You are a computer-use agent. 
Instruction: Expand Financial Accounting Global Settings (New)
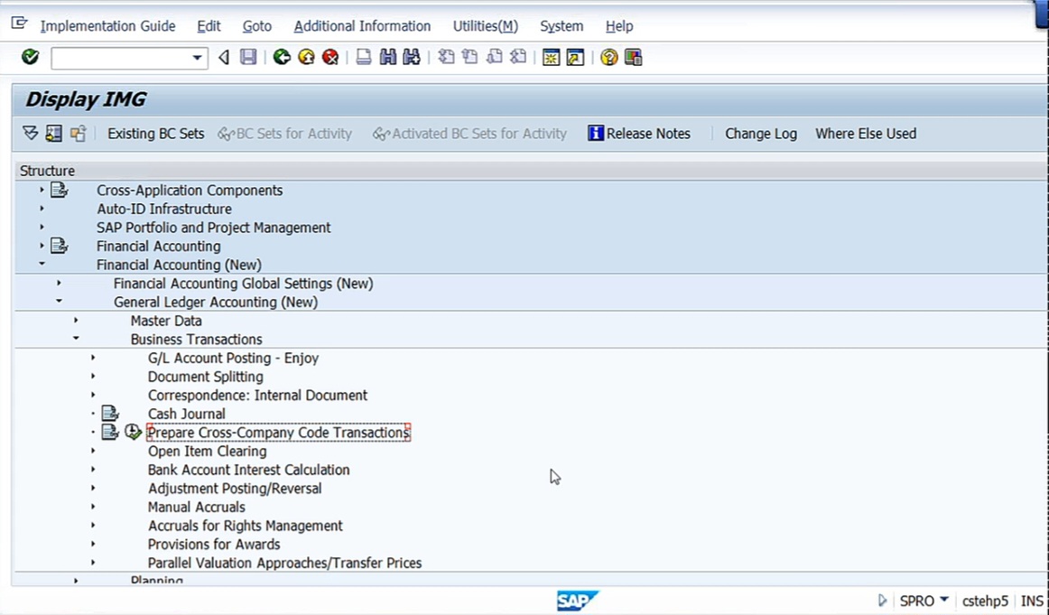(x=59, y=283)
